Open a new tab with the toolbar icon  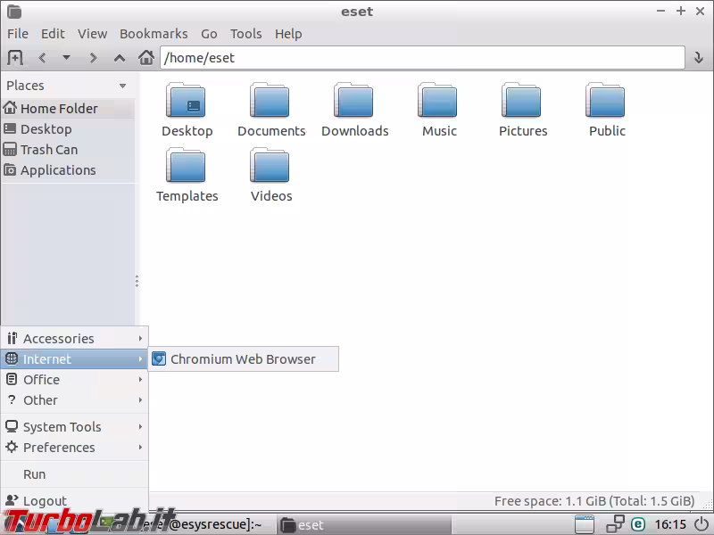15,58
